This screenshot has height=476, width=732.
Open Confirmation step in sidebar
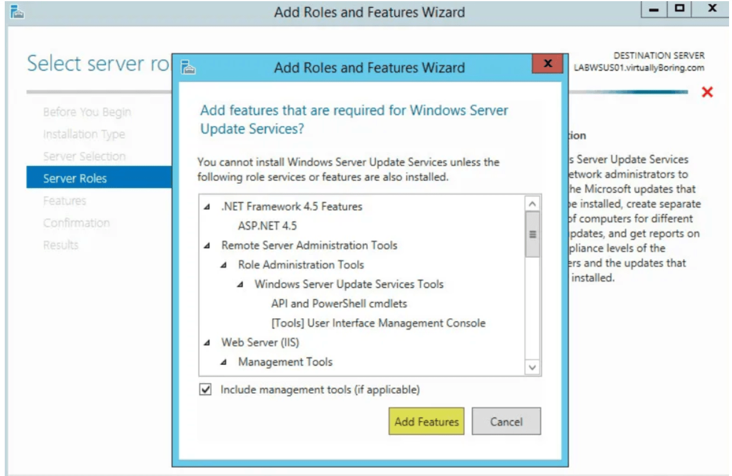pos(76,223)
